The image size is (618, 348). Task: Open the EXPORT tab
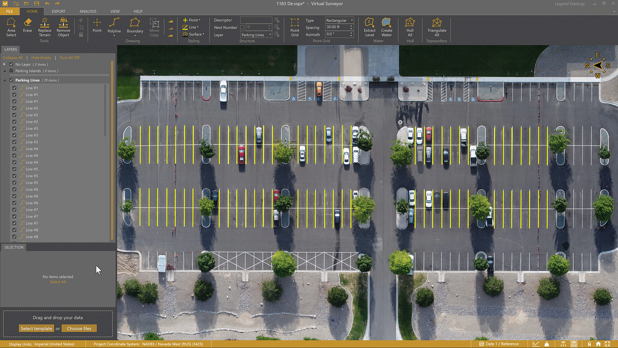(x=59, y=11)
